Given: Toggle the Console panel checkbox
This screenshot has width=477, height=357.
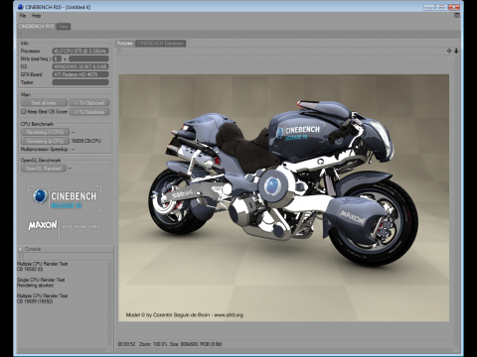Looking at the screenshot, I should (x=21, y=249).
